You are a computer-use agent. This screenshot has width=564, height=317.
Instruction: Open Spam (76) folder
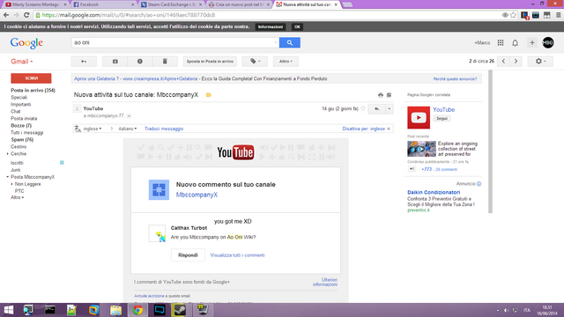[22, 139]
